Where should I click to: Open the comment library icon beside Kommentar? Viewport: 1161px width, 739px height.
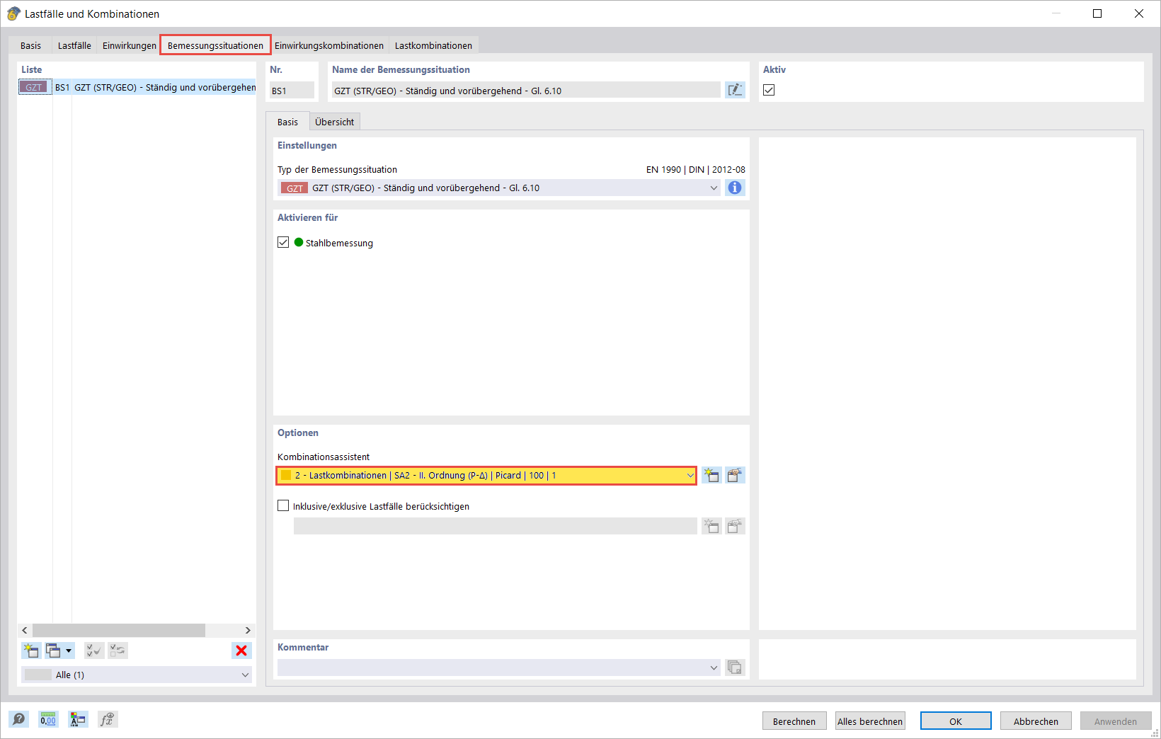[x=735, y=667]
